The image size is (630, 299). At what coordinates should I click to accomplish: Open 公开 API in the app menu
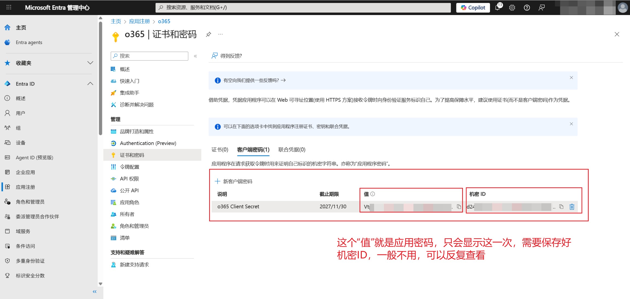[129, 190]
